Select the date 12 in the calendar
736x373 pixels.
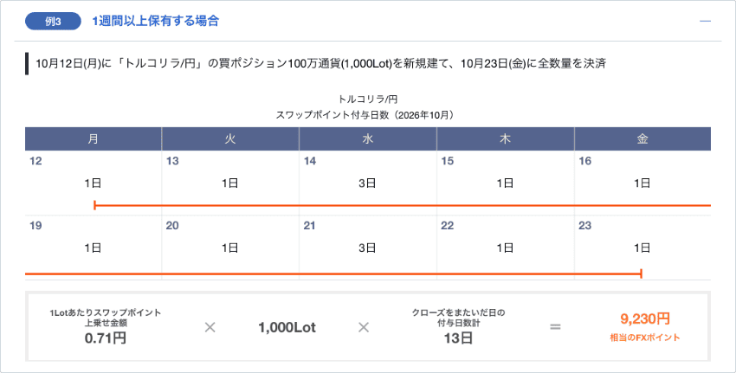36,161
